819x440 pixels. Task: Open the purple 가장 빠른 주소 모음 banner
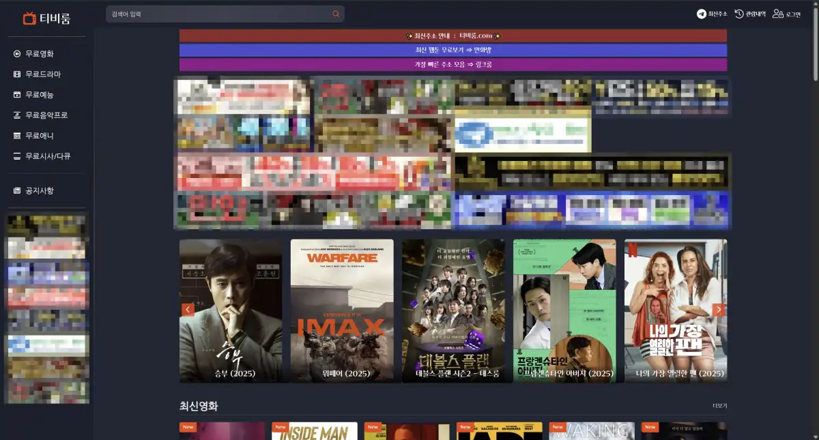(453, 64)
